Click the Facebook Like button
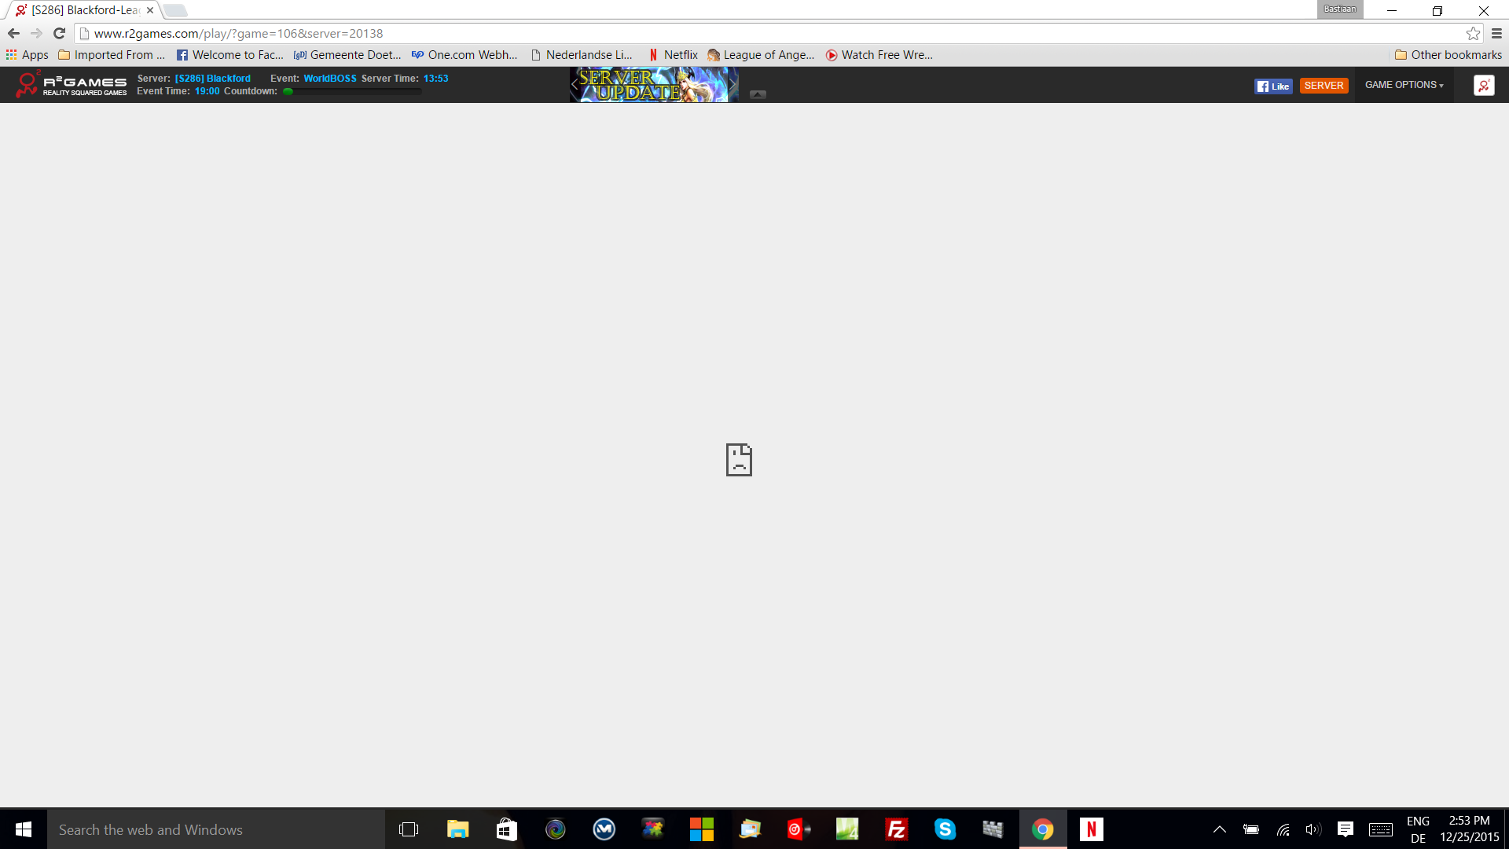This screenshot has height=849, width=1509. click(1273, 86)
